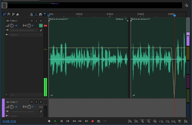Show the track Effects (fx) section

click(9, 14)
